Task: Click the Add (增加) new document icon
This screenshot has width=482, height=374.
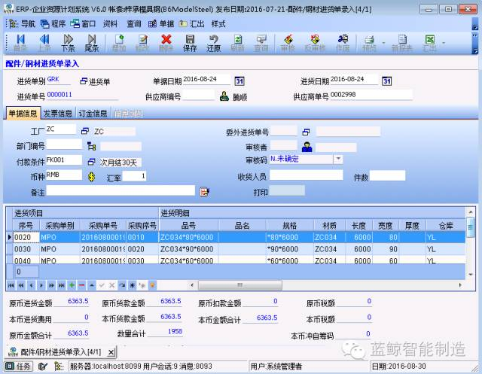Action: (119, 43)
